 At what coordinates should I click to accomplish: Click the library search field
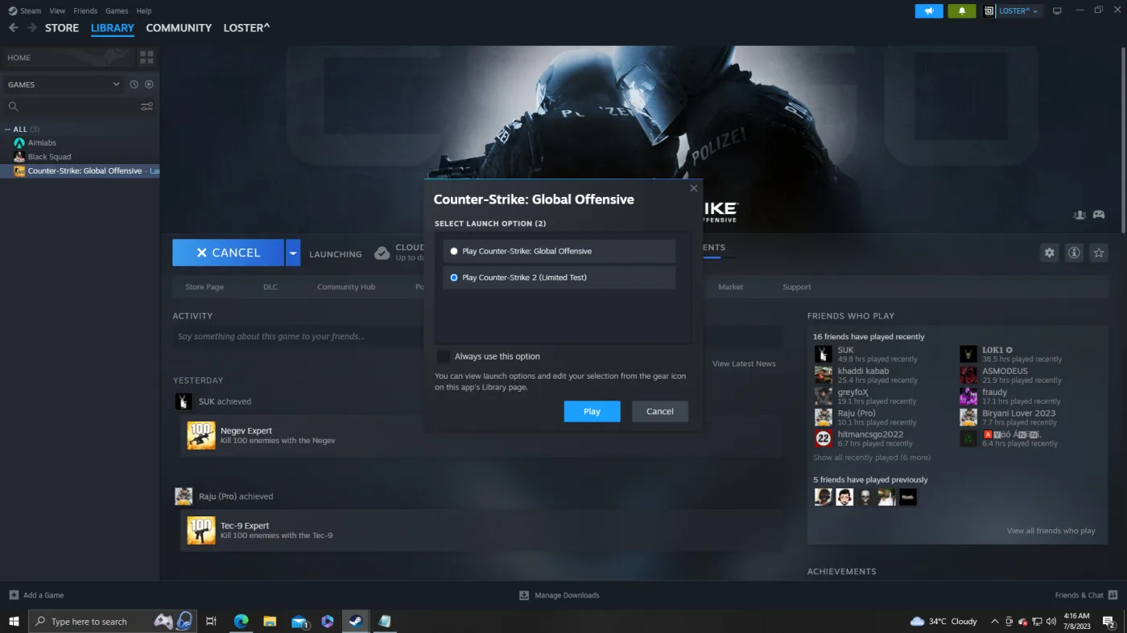pos(71,106)
